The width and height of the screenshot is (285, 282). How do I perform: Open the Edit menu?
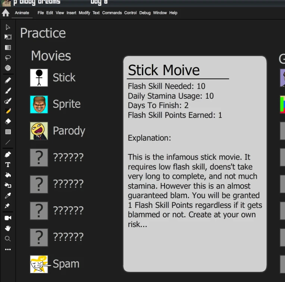point(50,13)
